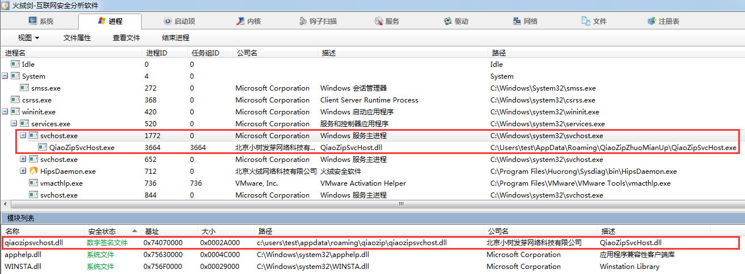The width and height of the screenshot is (745, 274).
Task: Click the 文件属性 button
Action: click(x=77, y=38)
